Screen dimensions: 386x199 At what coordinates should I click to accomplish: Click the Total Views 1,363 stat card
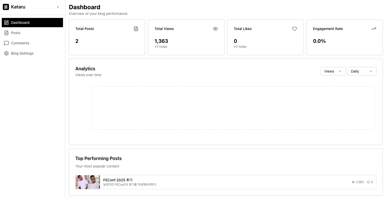pyautogui.click(x=186, y=37)
